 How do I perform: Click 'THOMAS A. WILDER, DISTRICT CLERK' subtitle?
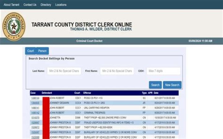pos(101,29)
